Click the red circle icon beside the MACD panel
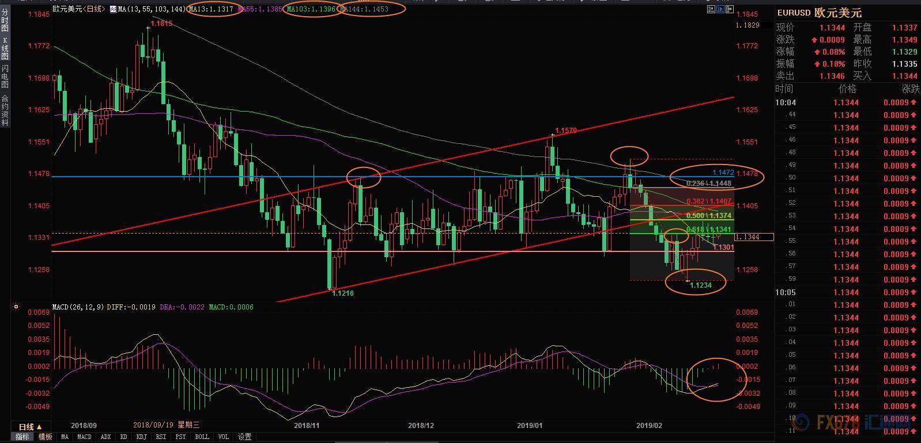 point(16,307)
